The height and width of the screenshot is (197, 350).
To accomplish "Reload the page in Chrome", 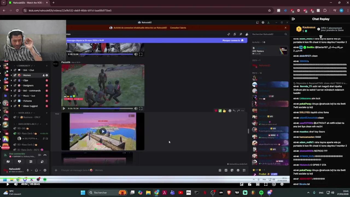I will point(17,10).
